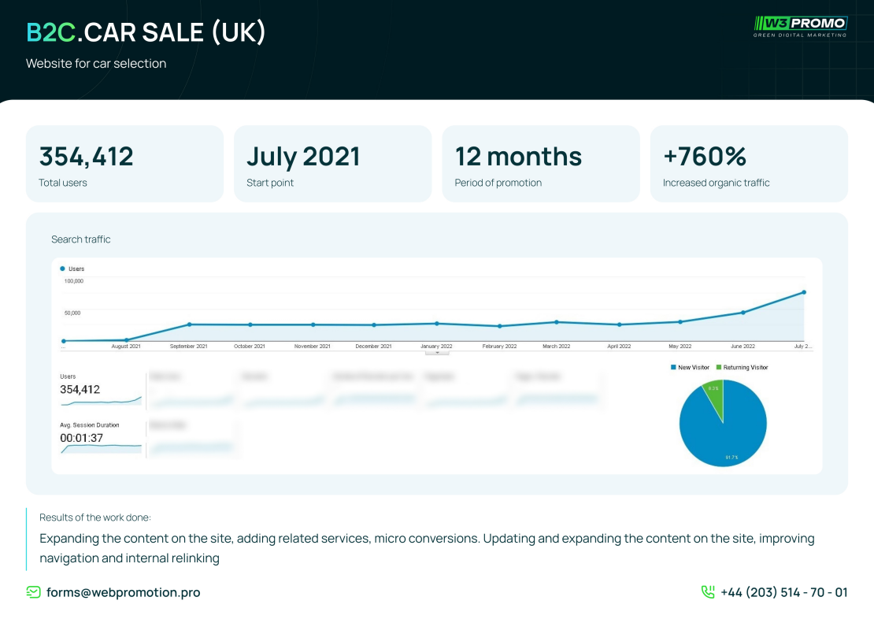Click the 12 months Period of promotion card
This screenshot has width=874, height=623.
tap(541, 164)
